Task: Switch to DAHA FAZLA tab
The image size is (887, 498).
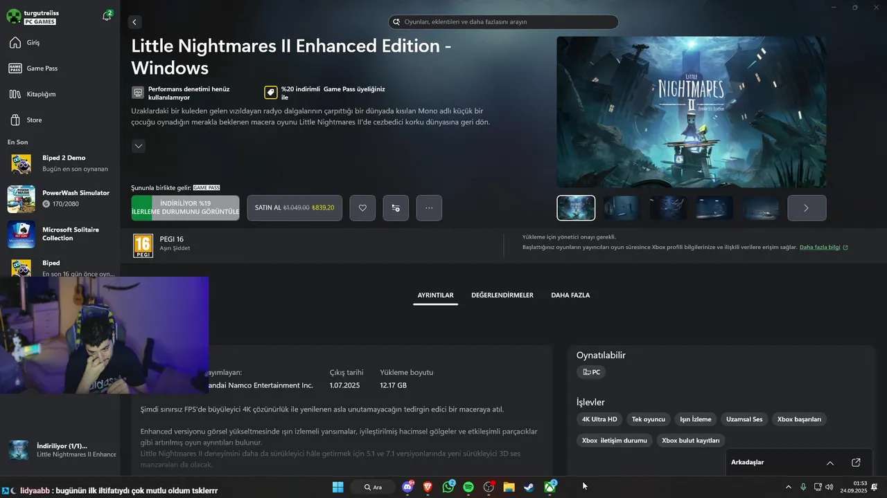Action: 570,295
